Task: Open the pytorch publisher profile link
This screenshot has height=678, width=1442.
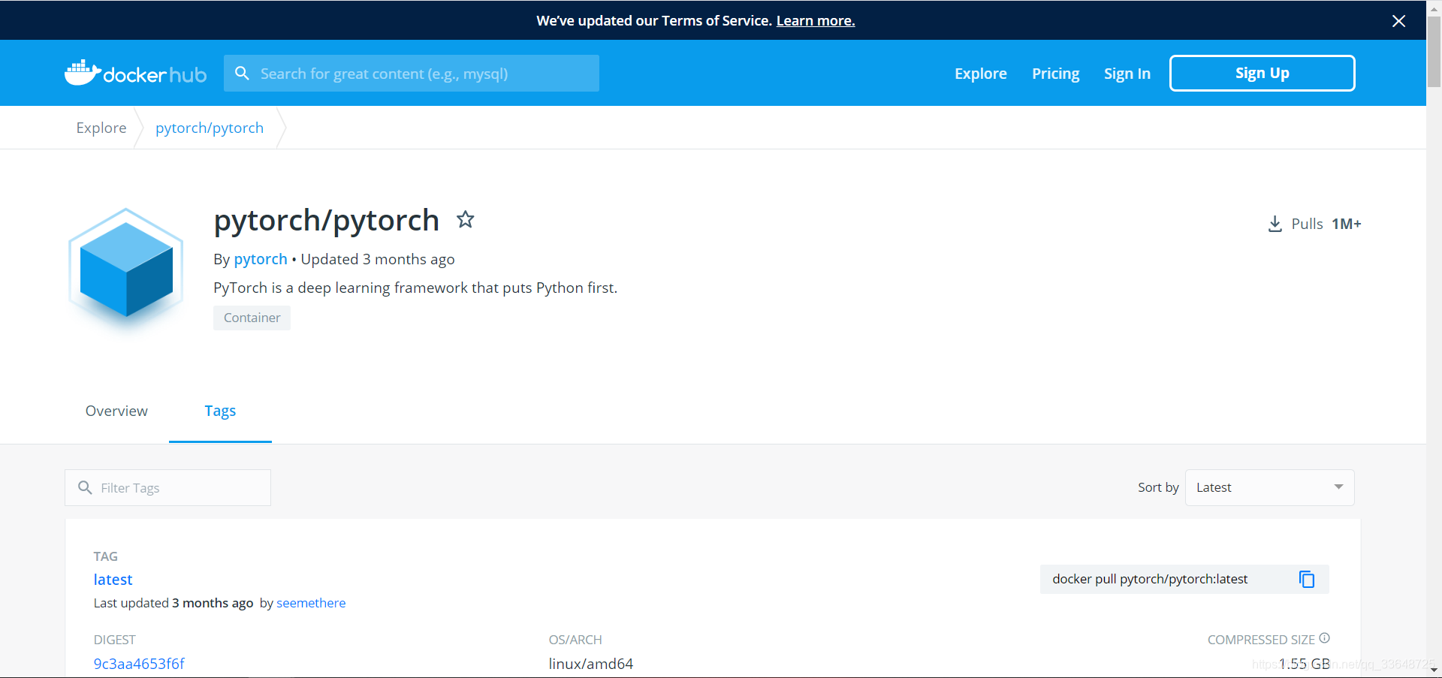Action: 261,259
